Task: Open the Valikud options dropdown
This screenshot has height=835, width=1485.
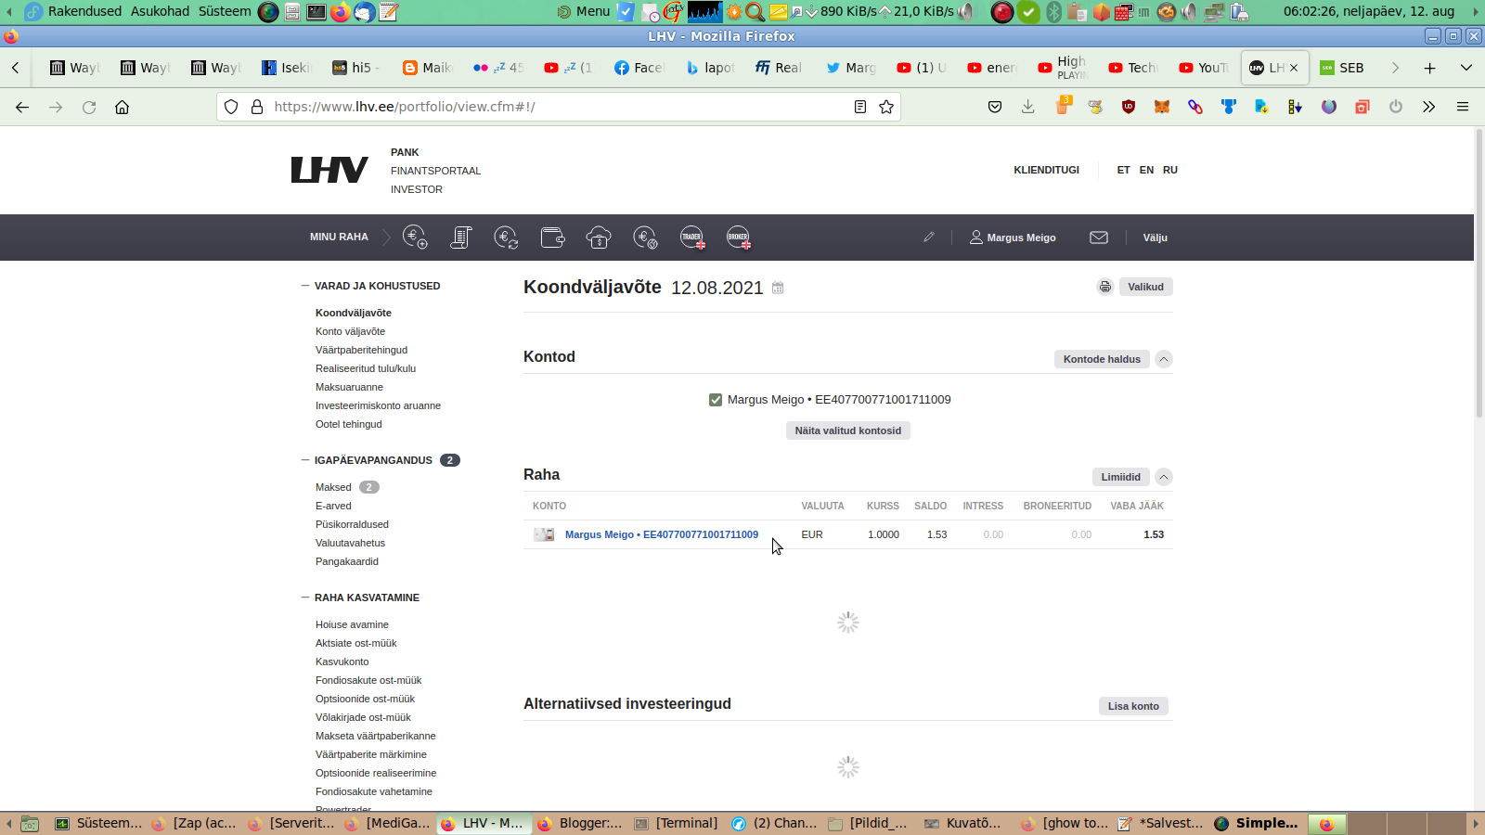Action: [x=1145, y=287]
